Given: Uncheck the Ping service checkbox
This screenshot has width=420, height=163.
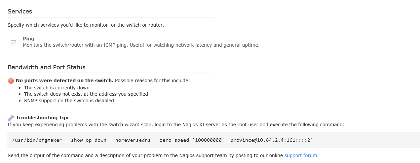Looking at the screenshot, I should [x=14, y=43].
